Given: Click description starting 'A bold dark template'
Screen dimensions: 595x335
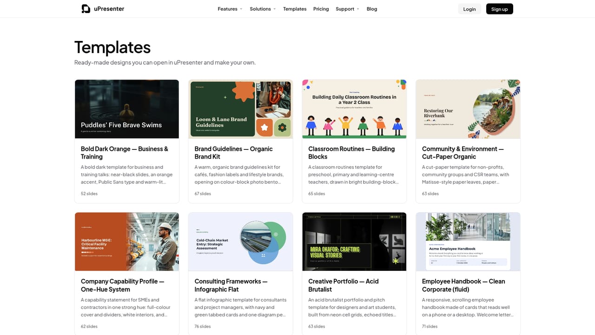Looking at the screenshot, I should (x=126, y=174).
